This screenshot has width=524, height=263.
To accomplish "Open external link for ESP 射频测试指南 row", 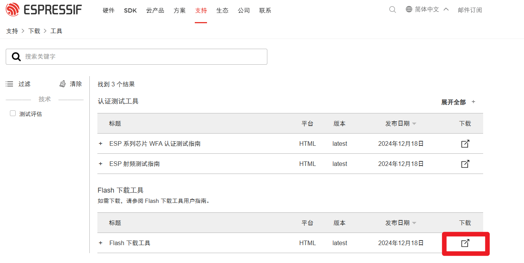I will pyautogui.click(x=465, y=164).
